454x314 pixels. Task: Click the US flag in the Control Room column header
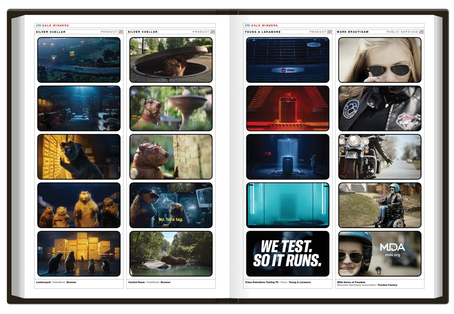pyautogui.click(x=213, y=32)
